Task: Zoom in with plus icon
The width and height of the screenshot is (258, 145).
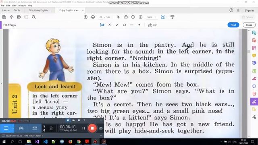Action: [141, 17]
